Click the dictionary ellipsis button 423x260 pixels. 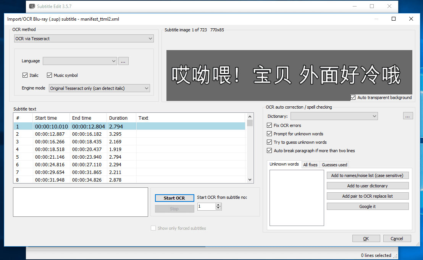click(x=408, y=116)
